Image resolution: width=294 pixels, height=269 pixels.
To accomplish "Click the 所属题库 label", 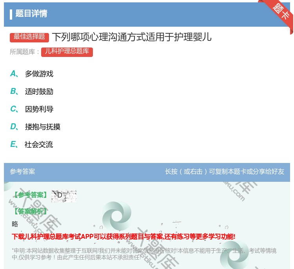I will point(24,52).
